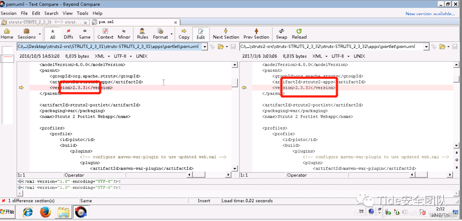Viewport: 462px width, 221px height.
Task: Open the left pane UTF-8 encoding dropdown
Action: coord(123,56)
